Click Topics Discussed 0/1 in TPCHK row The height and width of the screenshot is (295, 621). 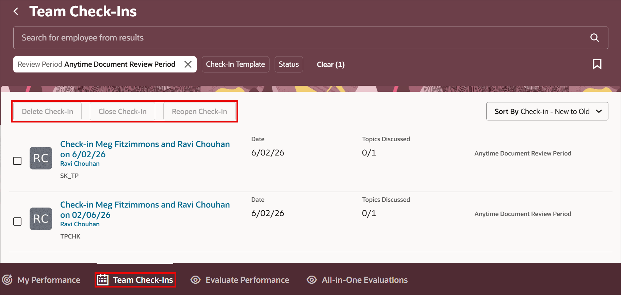(x=369, y=213)
